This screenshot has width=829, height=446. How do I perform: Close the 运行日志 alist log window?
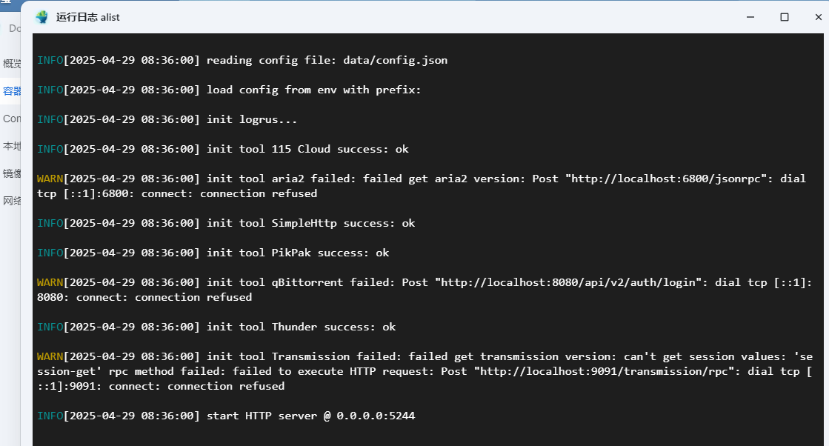pyautogui.click(x=818, y=17)
